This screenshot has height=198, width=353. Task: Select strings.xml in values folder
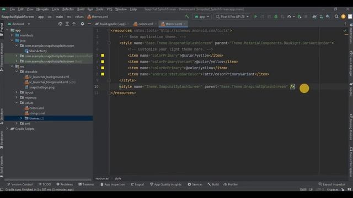click(34, 113)
